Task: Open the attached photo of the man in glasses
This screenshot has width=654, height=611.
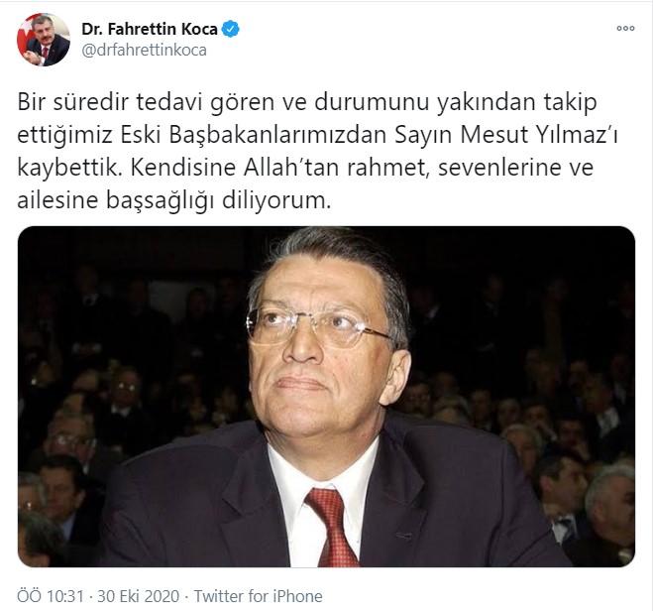Action: pos(326,397)
